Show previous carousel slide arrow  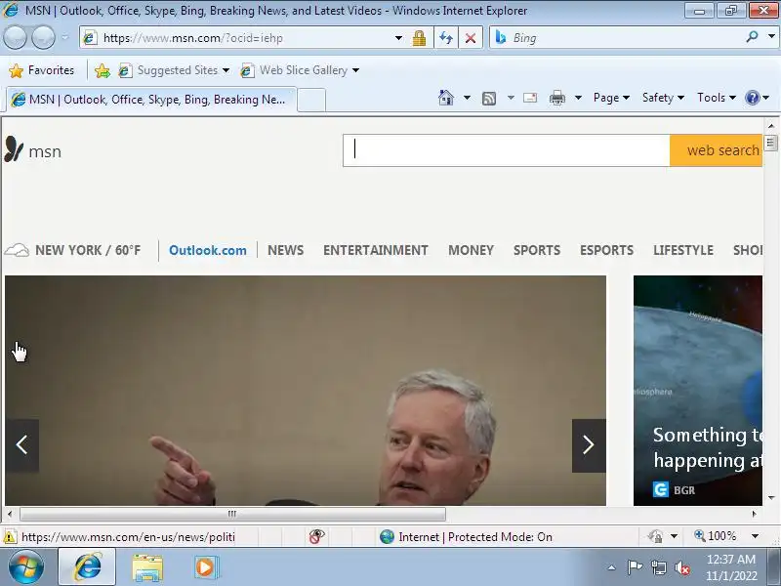(21, 445)
